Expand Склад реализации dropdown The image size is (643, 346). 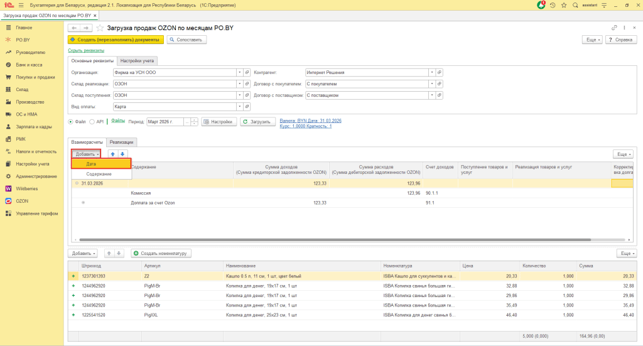coord(239,84)
